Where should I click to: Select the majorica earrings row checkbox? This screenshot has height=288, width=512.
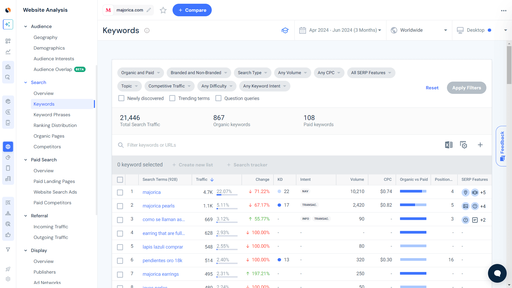120,275
